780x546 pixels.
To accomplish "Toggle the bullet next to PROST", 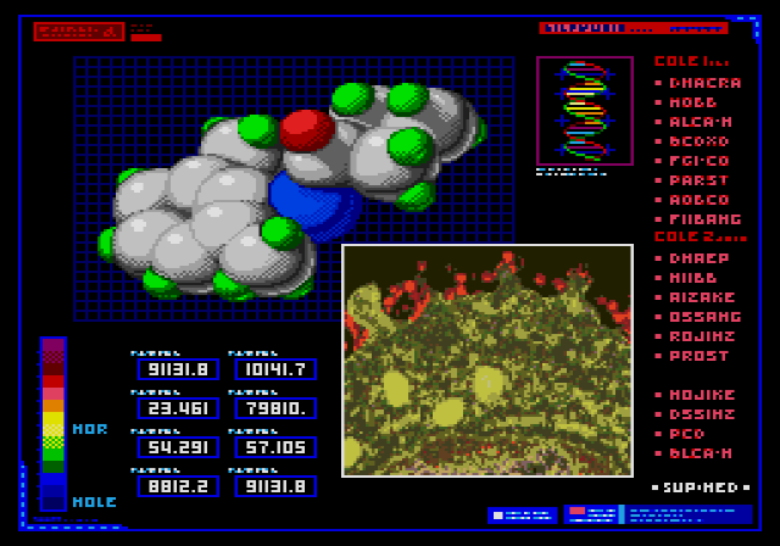I will [x=658, y=356].
